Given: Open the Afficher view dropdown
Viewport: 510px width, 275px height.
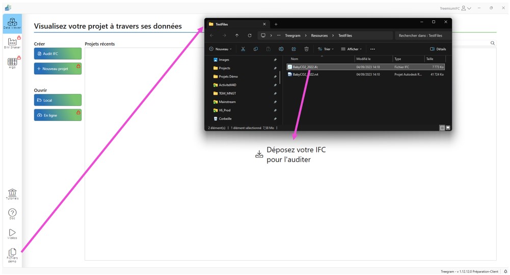Looking at the screenshot, I should [x=351, y=49].
